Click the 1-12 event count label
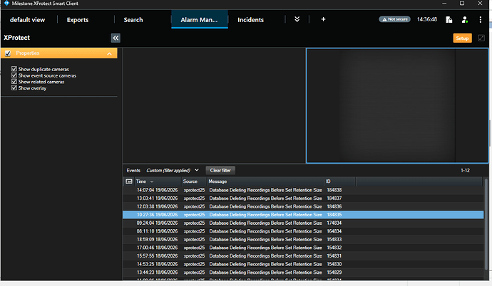Screen dimensions: 492x286 pyautogui.click(x=465, y=171)
